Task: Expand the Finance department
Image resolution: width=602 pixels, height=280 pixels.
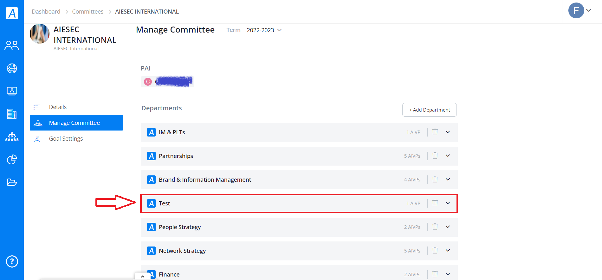Action: point(448,274)
